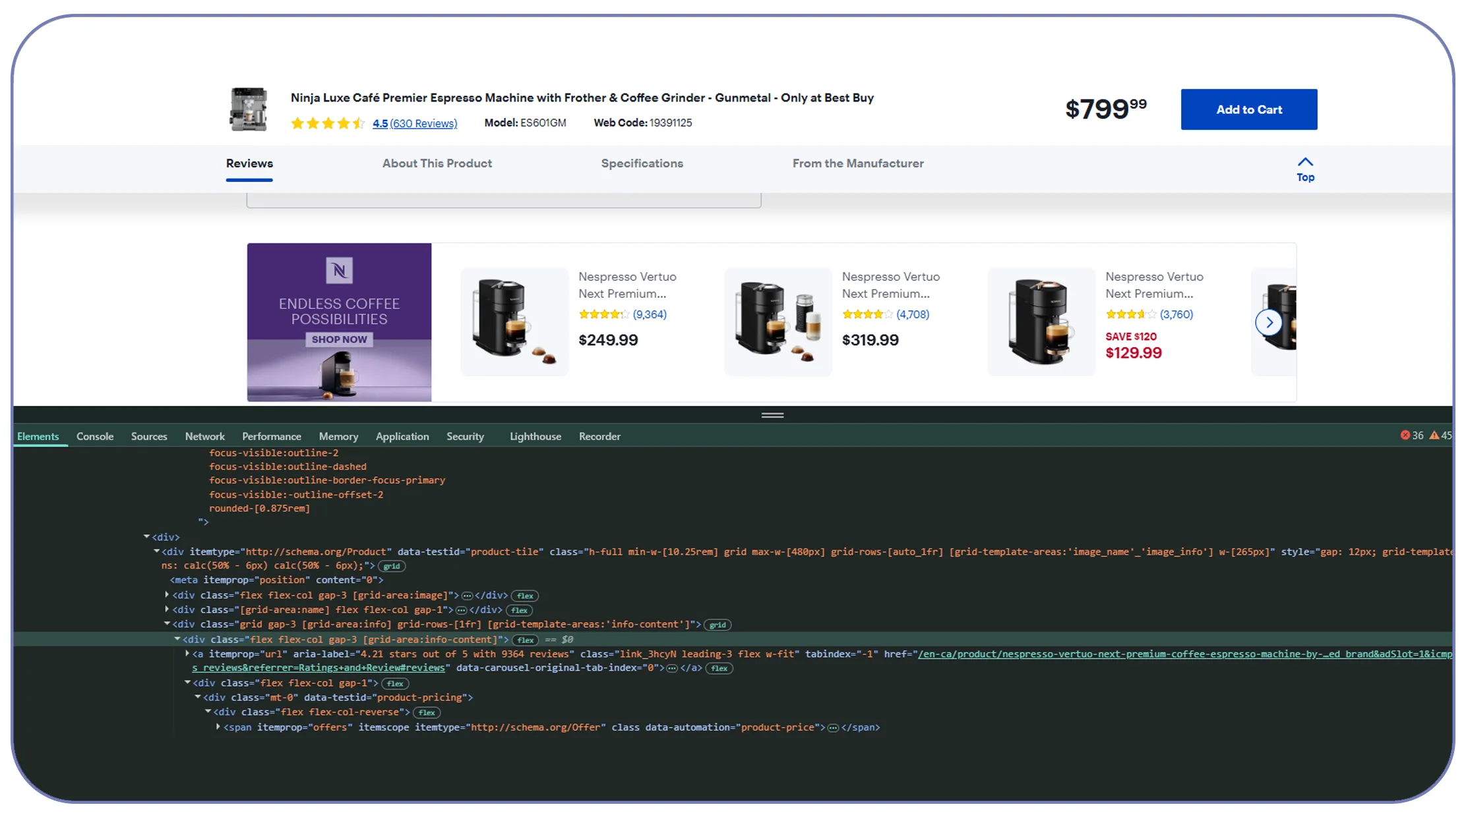Click the first Nespresso Vertuo Next Premium title
The height and width of the screenshot is (817, 1466).
[x=627, y=285]
